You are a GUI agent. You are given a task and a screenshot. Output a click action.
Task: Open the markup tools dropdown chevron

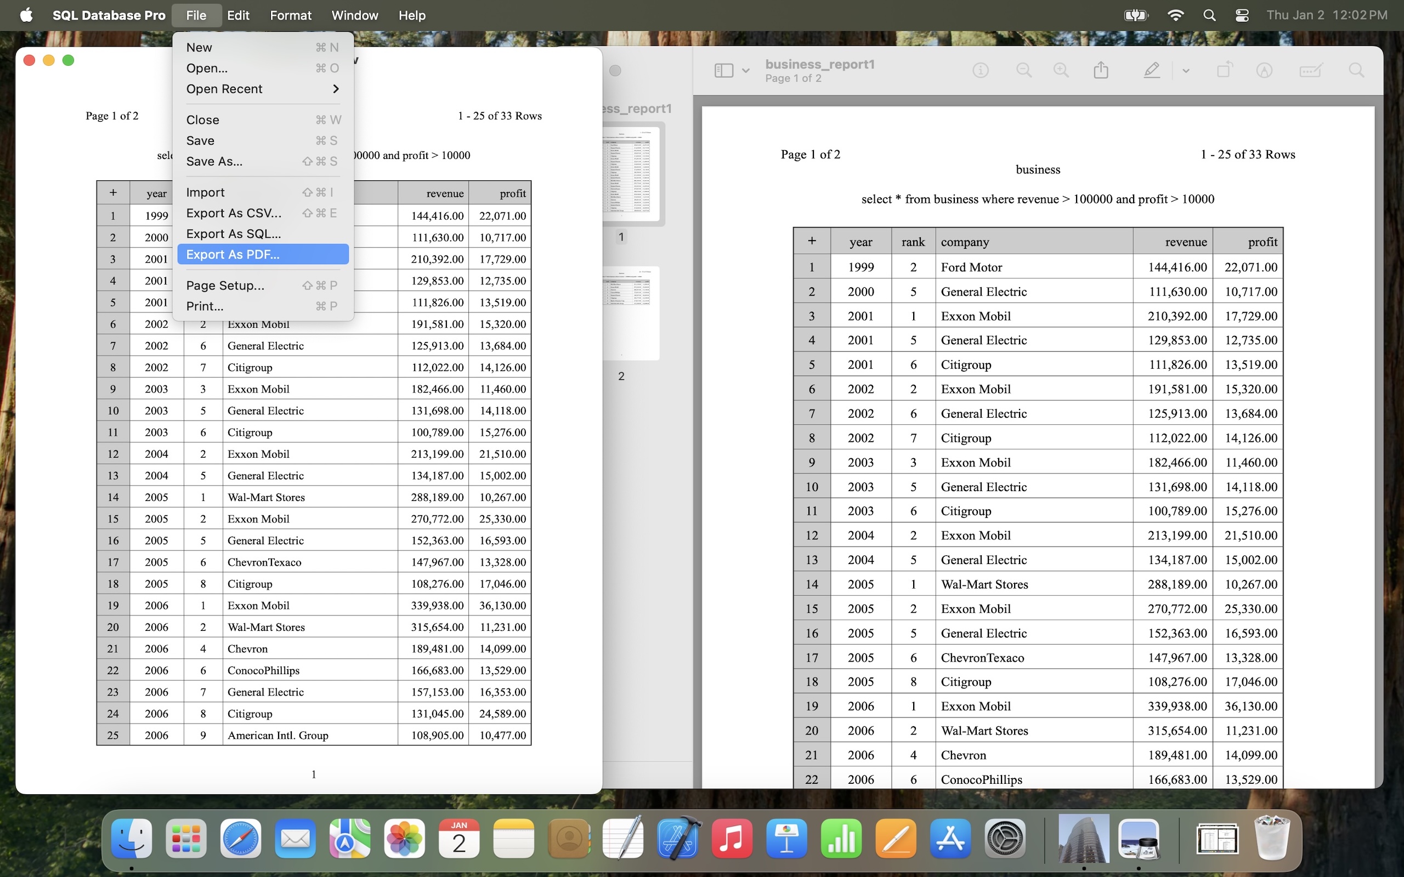(x=1186, y=71)
